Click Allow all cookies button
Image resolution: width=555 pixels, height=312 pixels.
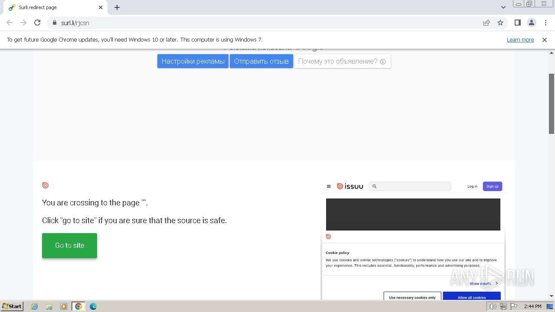(472, 296)
